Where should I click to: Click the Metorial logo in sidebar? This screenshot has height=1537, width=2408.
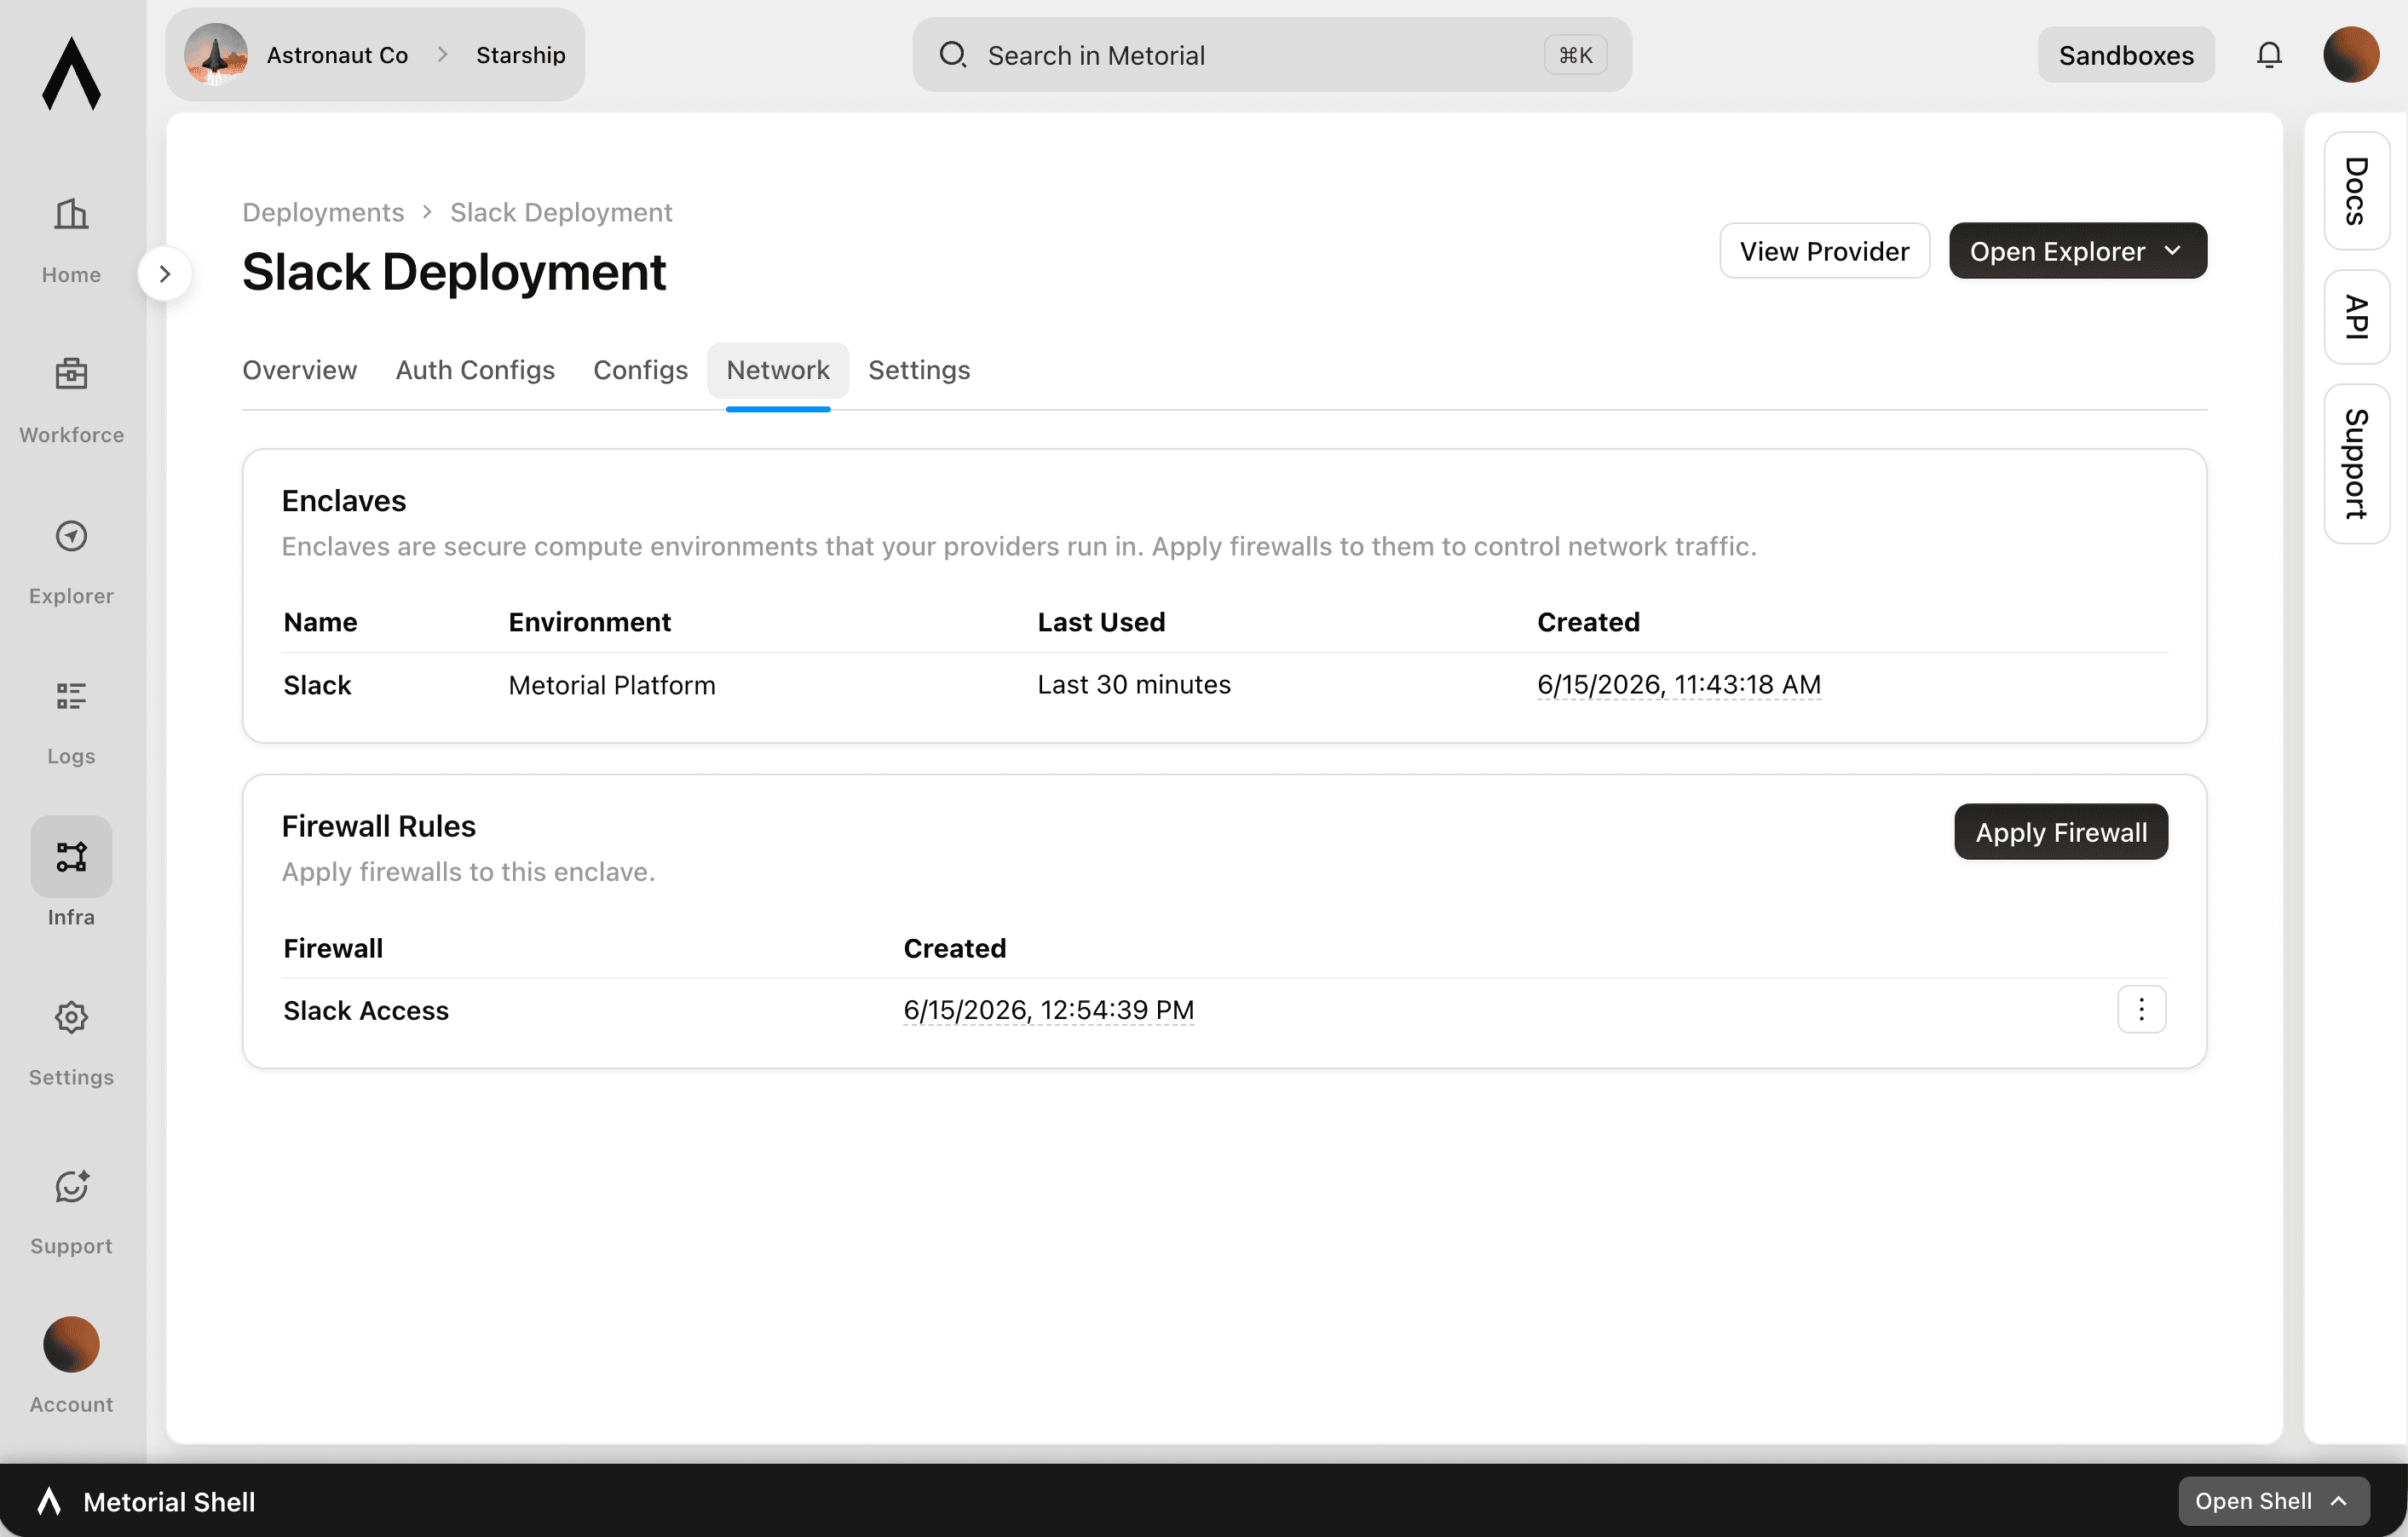coord(71,73)
